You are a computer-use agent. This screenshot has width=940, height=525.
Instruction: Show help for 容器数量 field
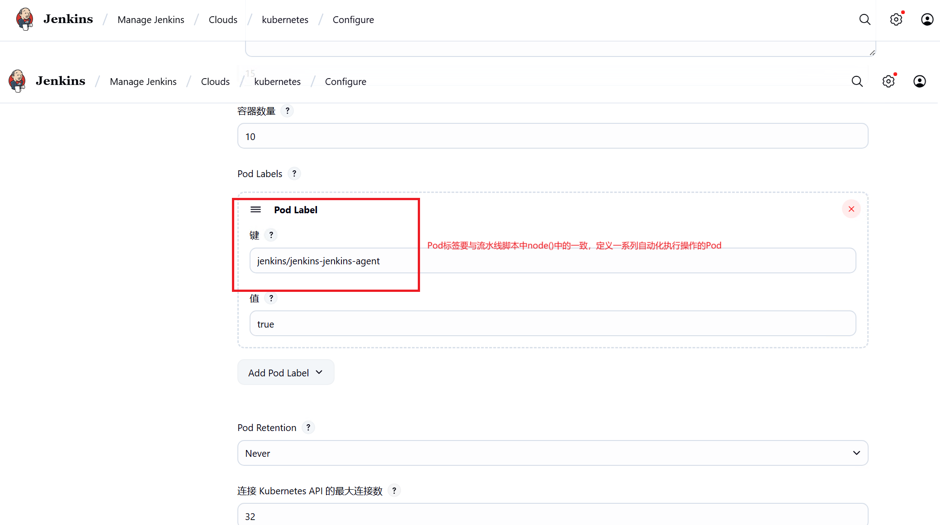coord(287,111)
